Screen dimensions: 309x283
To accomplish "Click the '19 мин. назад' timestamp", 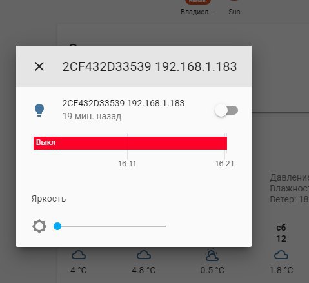I will tap(92, 116).
